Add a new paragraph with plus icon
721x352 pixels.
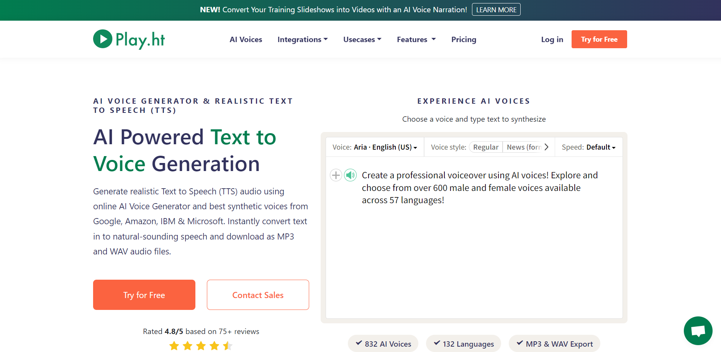click(336, 175)
